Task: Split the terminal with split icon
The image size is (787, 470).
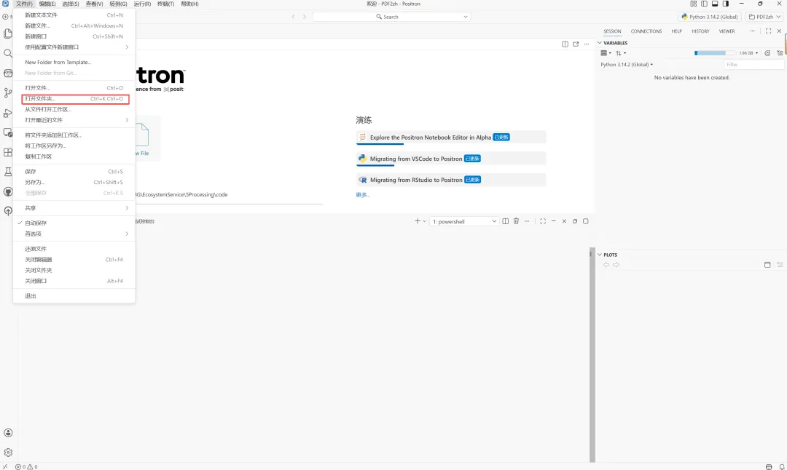Action: (506, 221)
